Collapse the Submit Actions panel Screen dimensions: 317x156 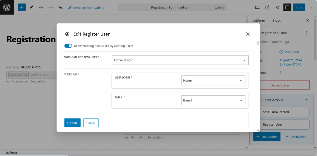click(x=306, y=100)
